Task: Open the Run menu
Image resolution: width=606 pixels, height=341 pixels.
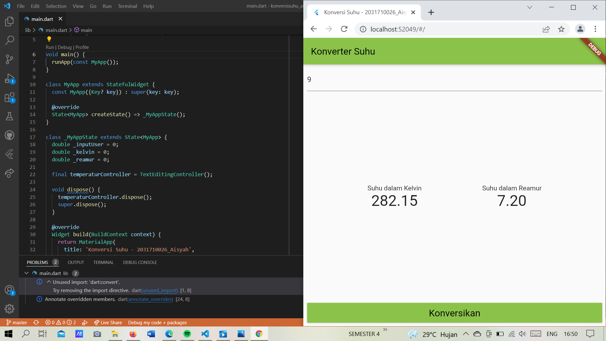Action: (x=107, y=6)
